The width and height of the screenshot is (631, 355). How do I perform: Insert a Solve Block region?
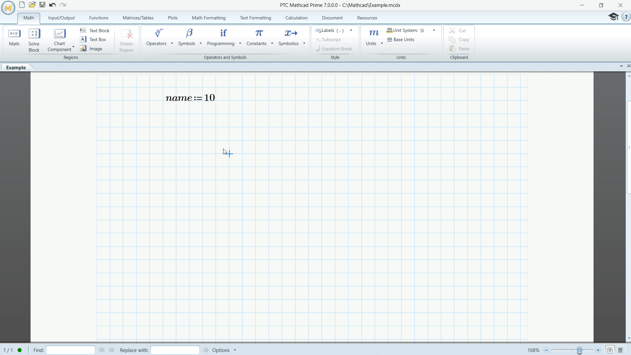(34, 40)
